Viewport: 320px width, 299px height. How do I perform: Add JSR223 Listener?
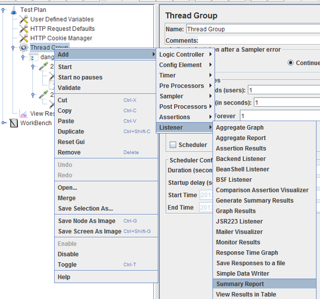coord(265,221)
